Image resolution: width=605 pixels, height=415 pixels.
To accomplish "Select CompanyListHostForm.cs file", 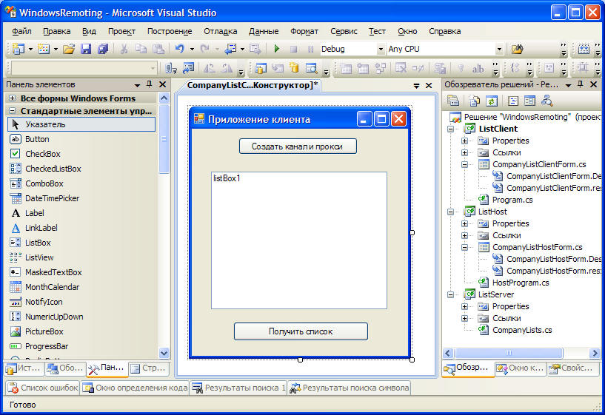I will pos(537,247).
